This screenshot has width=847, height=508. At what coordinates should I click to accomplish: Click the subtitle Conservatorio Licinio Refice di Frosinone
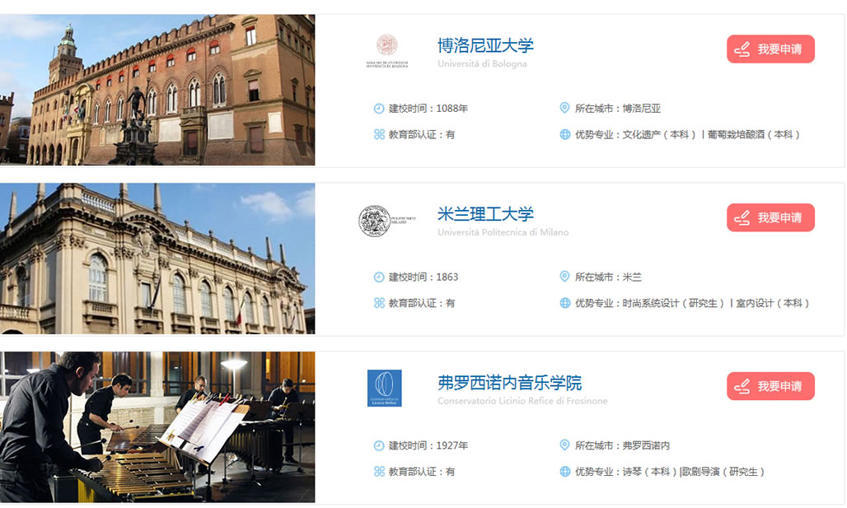(x=522, y=401)
